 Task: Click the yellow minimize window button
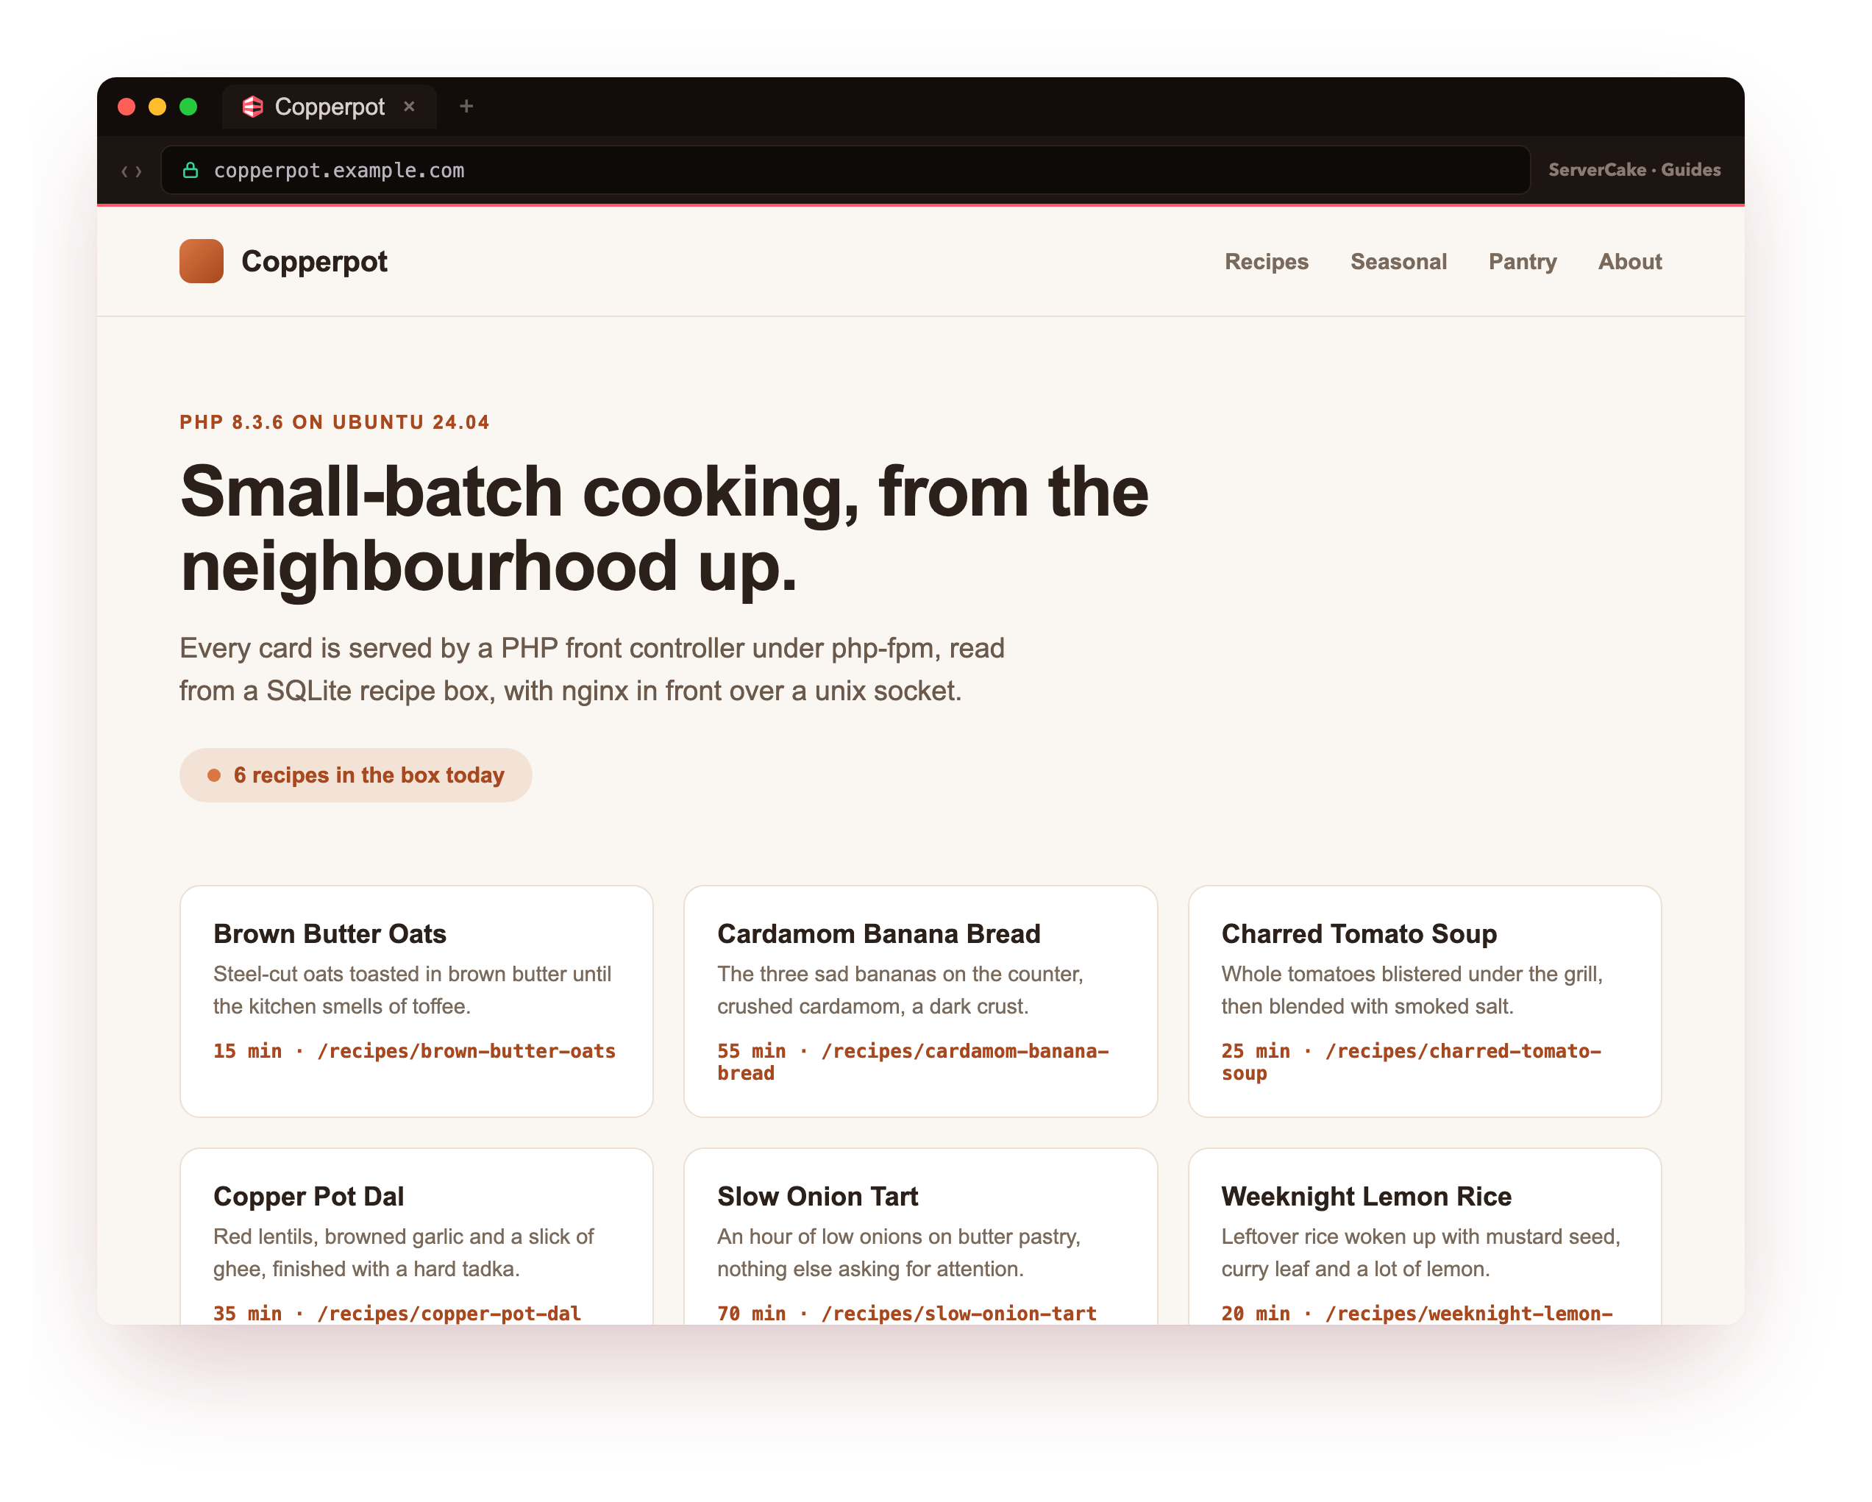[157, 107]
